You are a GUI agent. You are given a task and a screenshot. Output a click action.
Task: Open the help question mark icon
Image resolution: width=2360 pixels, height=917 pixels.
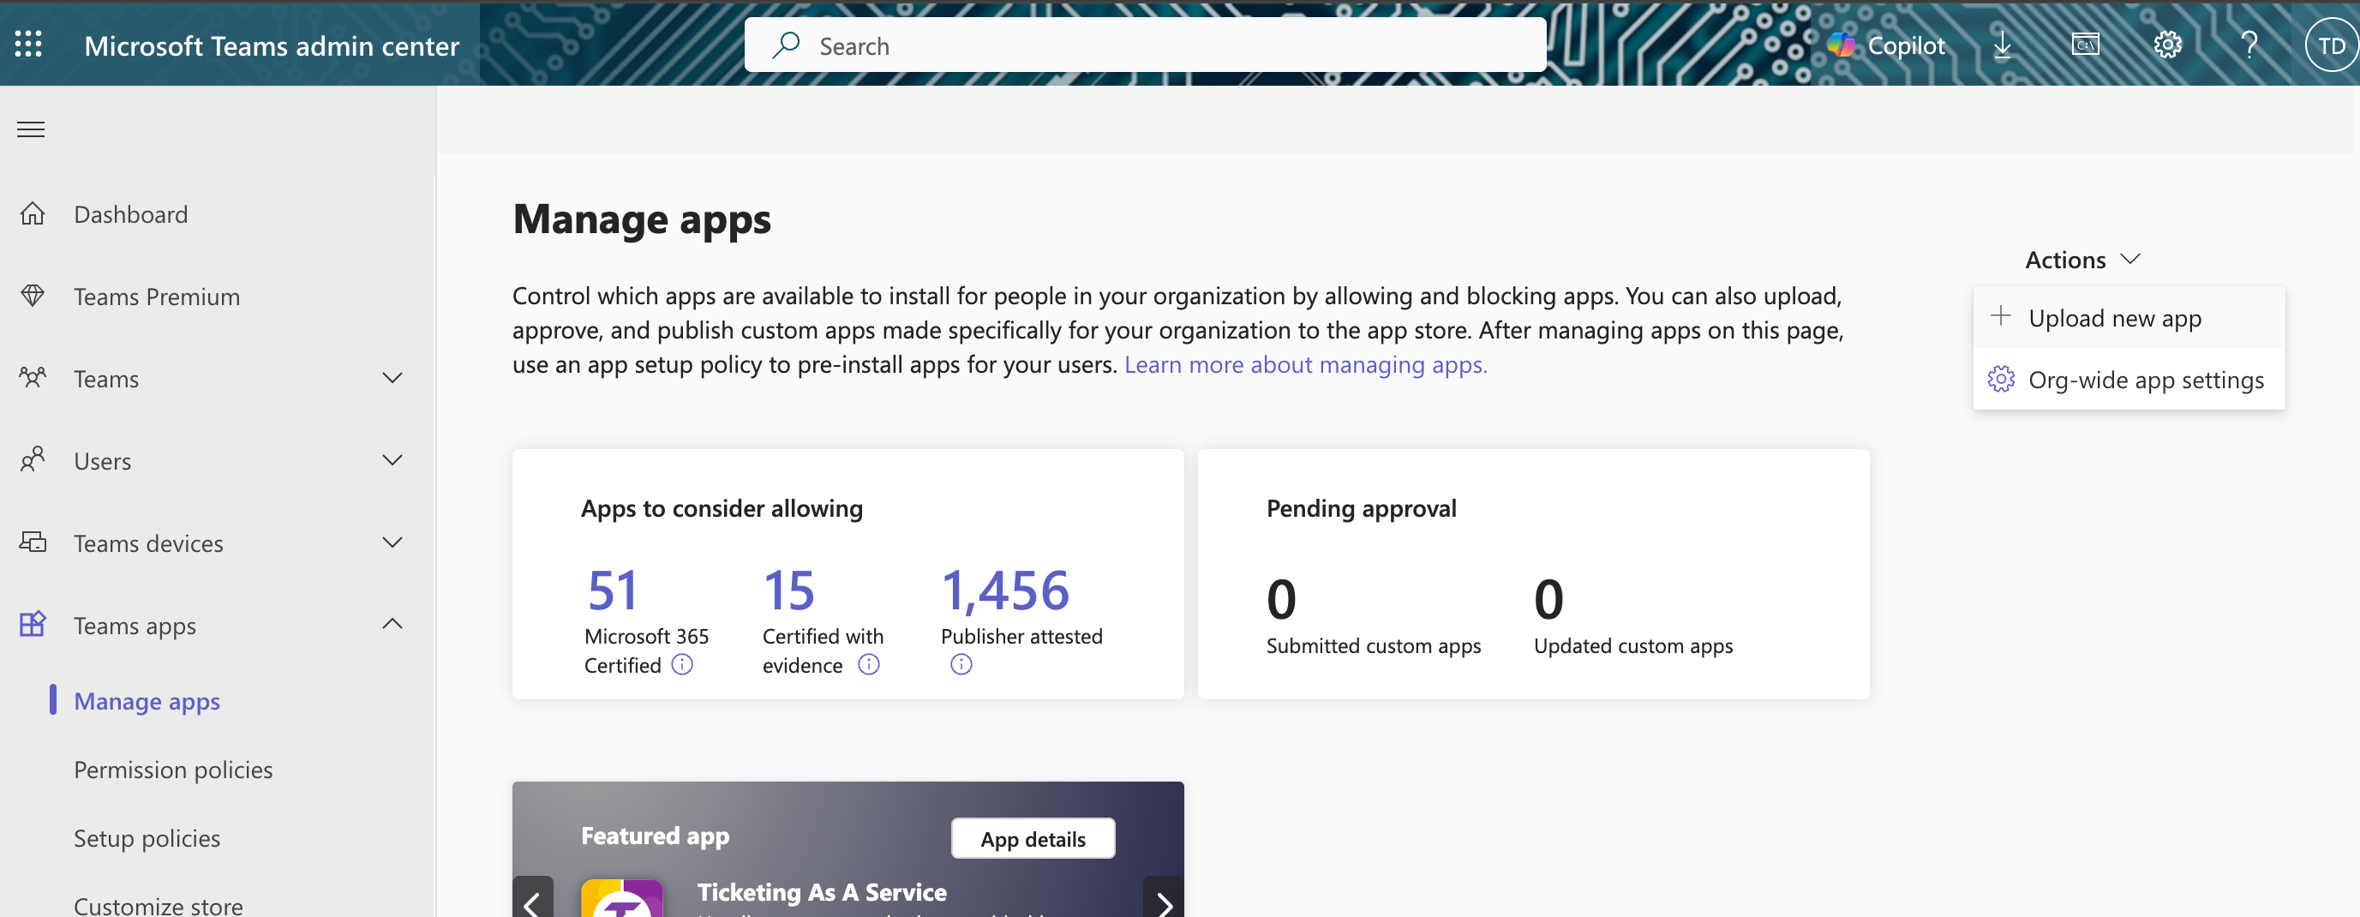click(2249, 45)
